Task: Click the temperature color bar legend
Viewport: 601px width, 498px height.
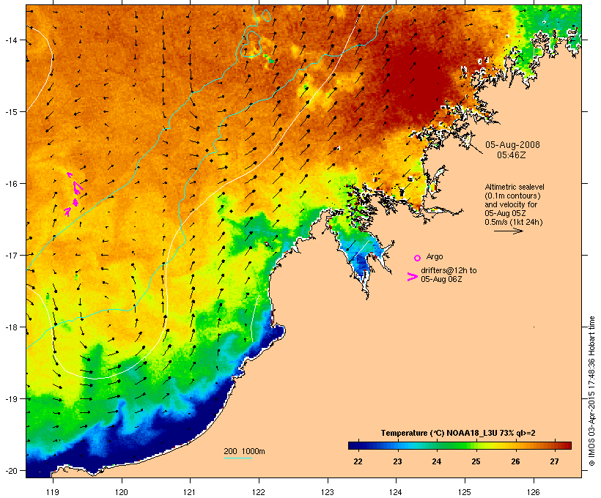Action: click(460, 445)
